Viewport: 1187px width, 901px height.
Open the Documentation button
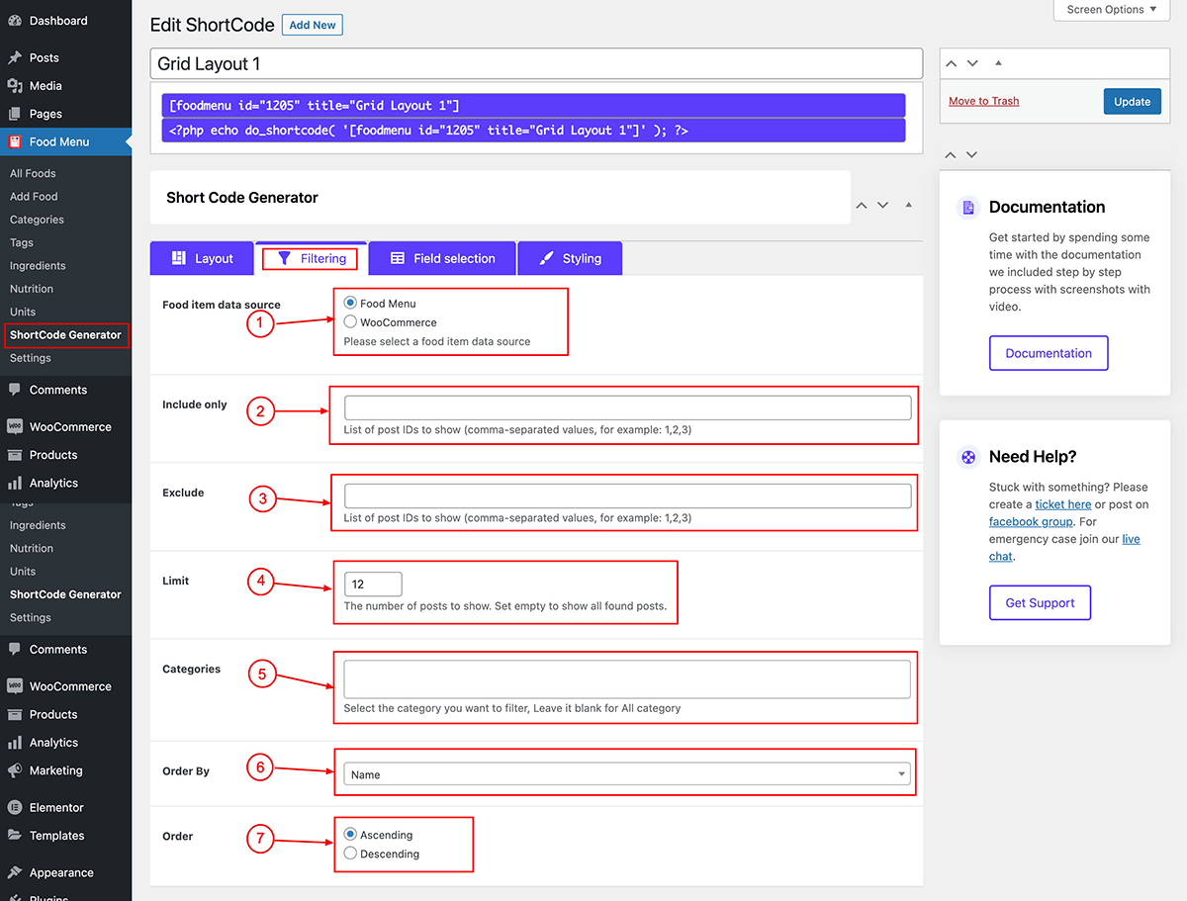click(1049, 353)
